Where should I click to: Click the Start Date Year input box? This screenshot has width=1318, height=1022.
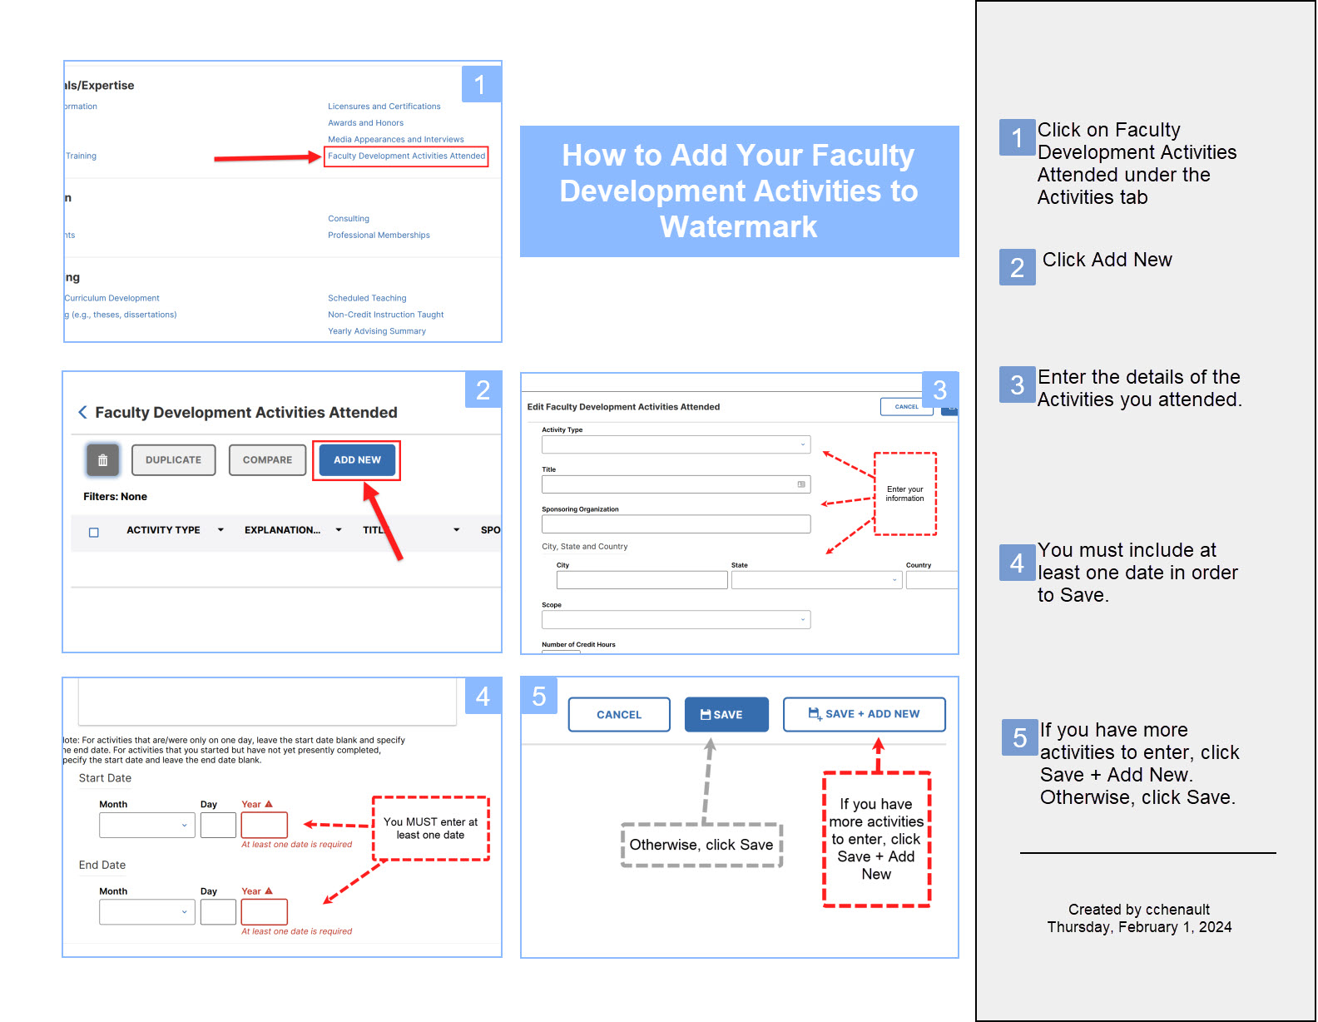pos(264,825)
